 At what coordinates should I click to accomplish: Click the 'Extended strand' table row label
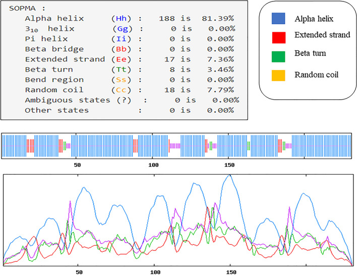(65, 59)
